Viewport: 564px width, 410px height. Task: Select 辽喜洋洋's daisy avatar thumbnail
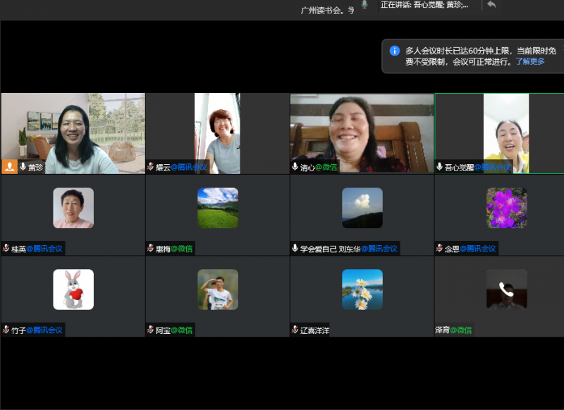[362, 290]
